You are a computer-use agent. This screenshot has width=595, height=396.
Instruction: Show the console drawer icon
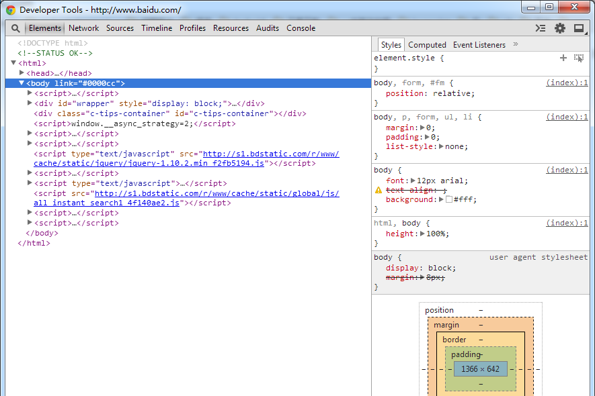[541, 28]
